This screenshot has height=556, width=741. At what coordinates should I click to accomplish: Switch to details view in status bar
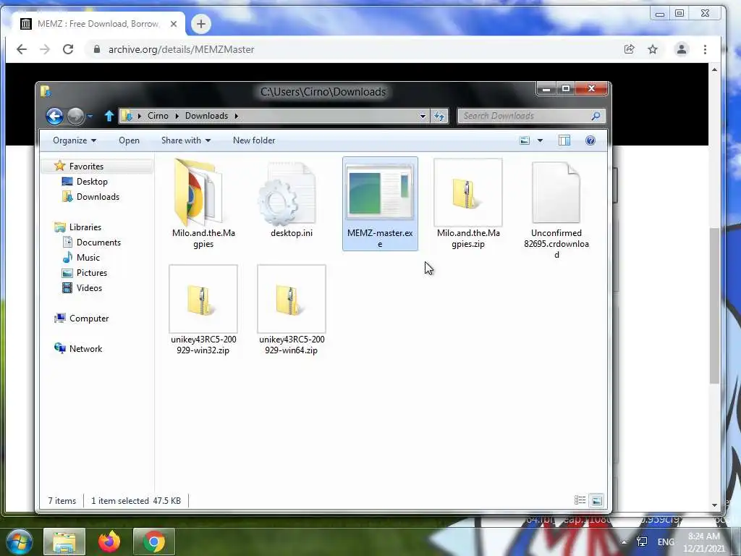pos(580,500)
